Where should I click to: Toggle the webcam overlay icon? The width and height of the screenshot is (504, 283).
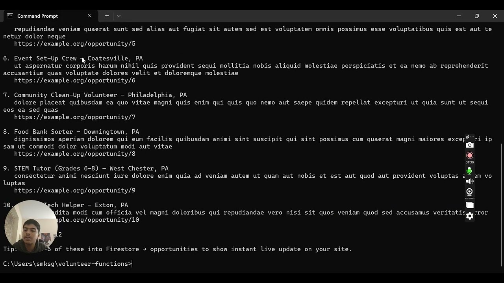point(469,192)
